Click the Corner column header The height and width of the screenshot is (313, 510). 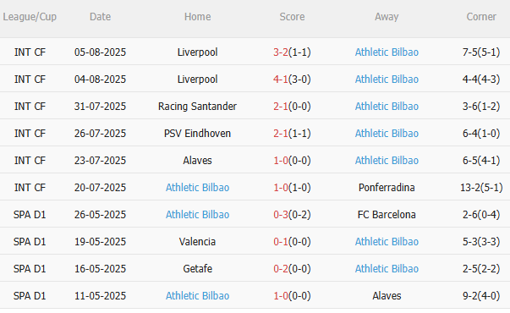click(481, 17)
